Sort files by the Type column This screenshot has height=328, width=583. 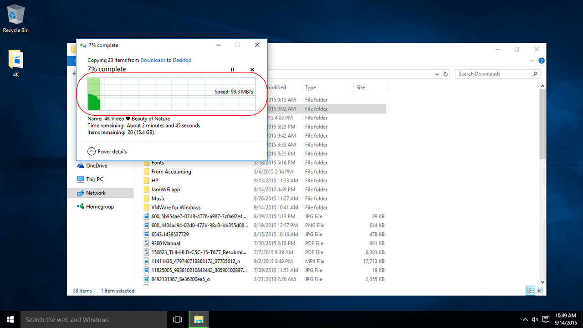(x=311, y=87)
